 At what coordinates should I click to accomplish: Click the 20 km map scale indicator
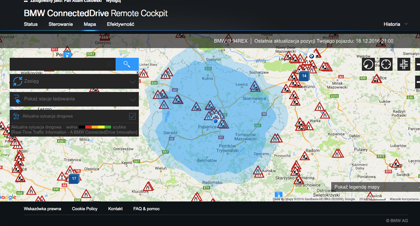[x=372, y=199]
